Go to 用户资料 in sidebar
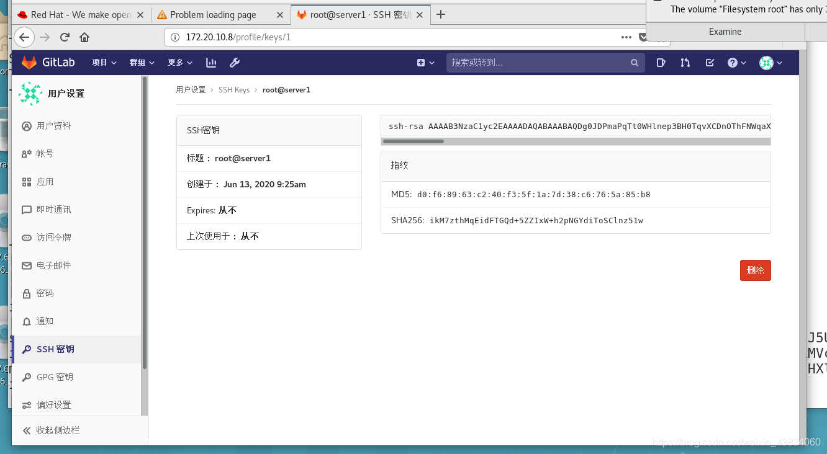The image size is (827, 454). (76, 125)
